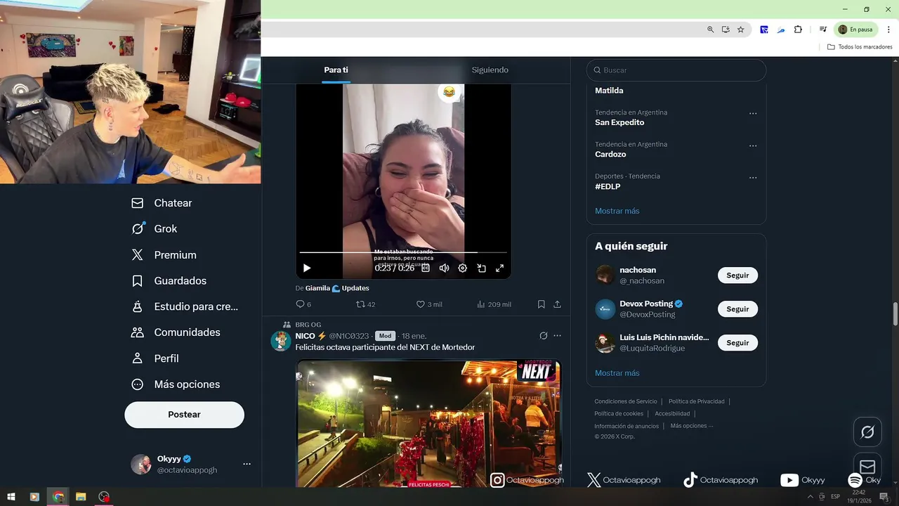Open video settings gear
Screen dimensions: 899x506
pos(462,268)
